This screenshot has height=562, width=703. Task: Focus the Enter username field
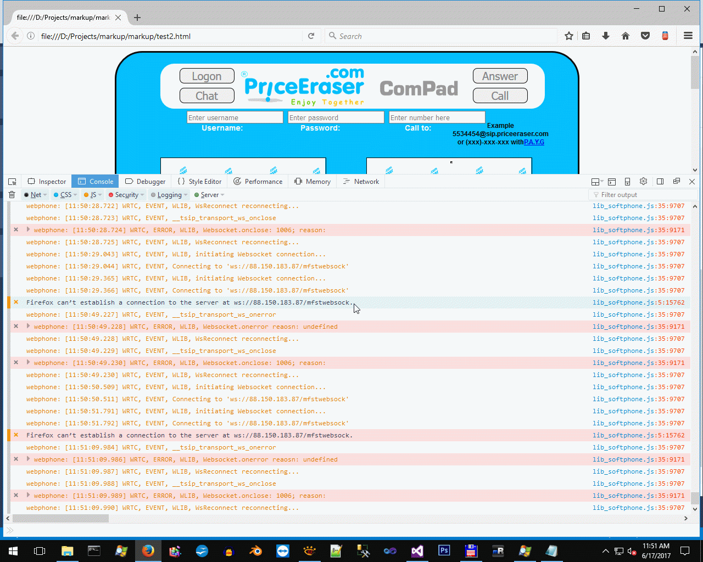[235, 117]
